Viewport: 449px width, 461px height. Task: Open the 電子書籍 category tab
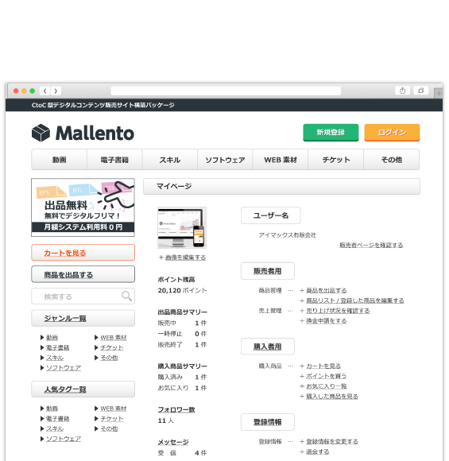[114, 160]
